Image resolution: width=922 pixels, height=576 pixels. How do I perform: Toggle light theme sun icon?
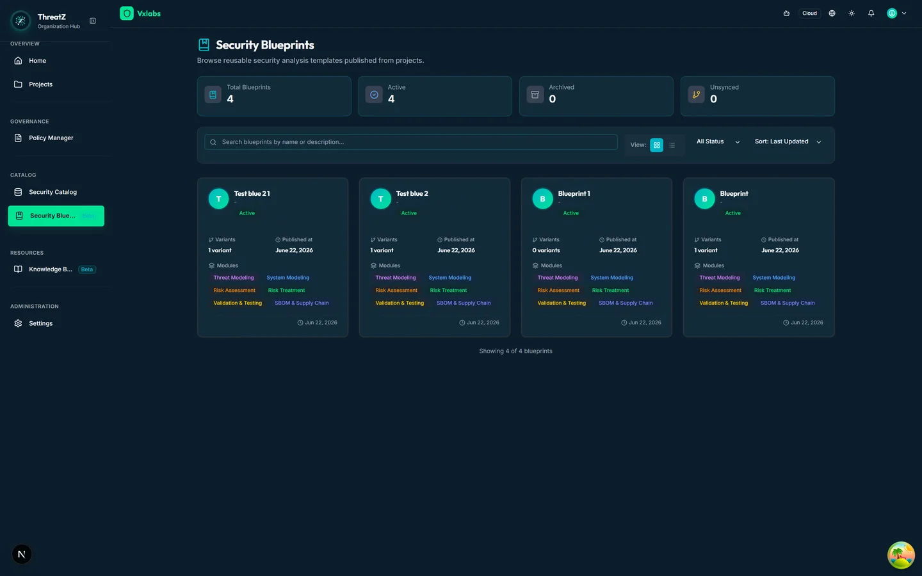point(852,13)
